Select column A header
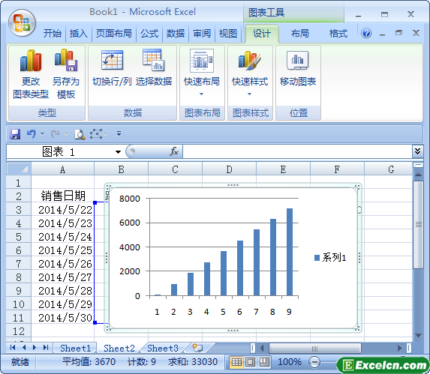This screenshot has height=374, width=430. pyautogui.click(x=62, y=169)
